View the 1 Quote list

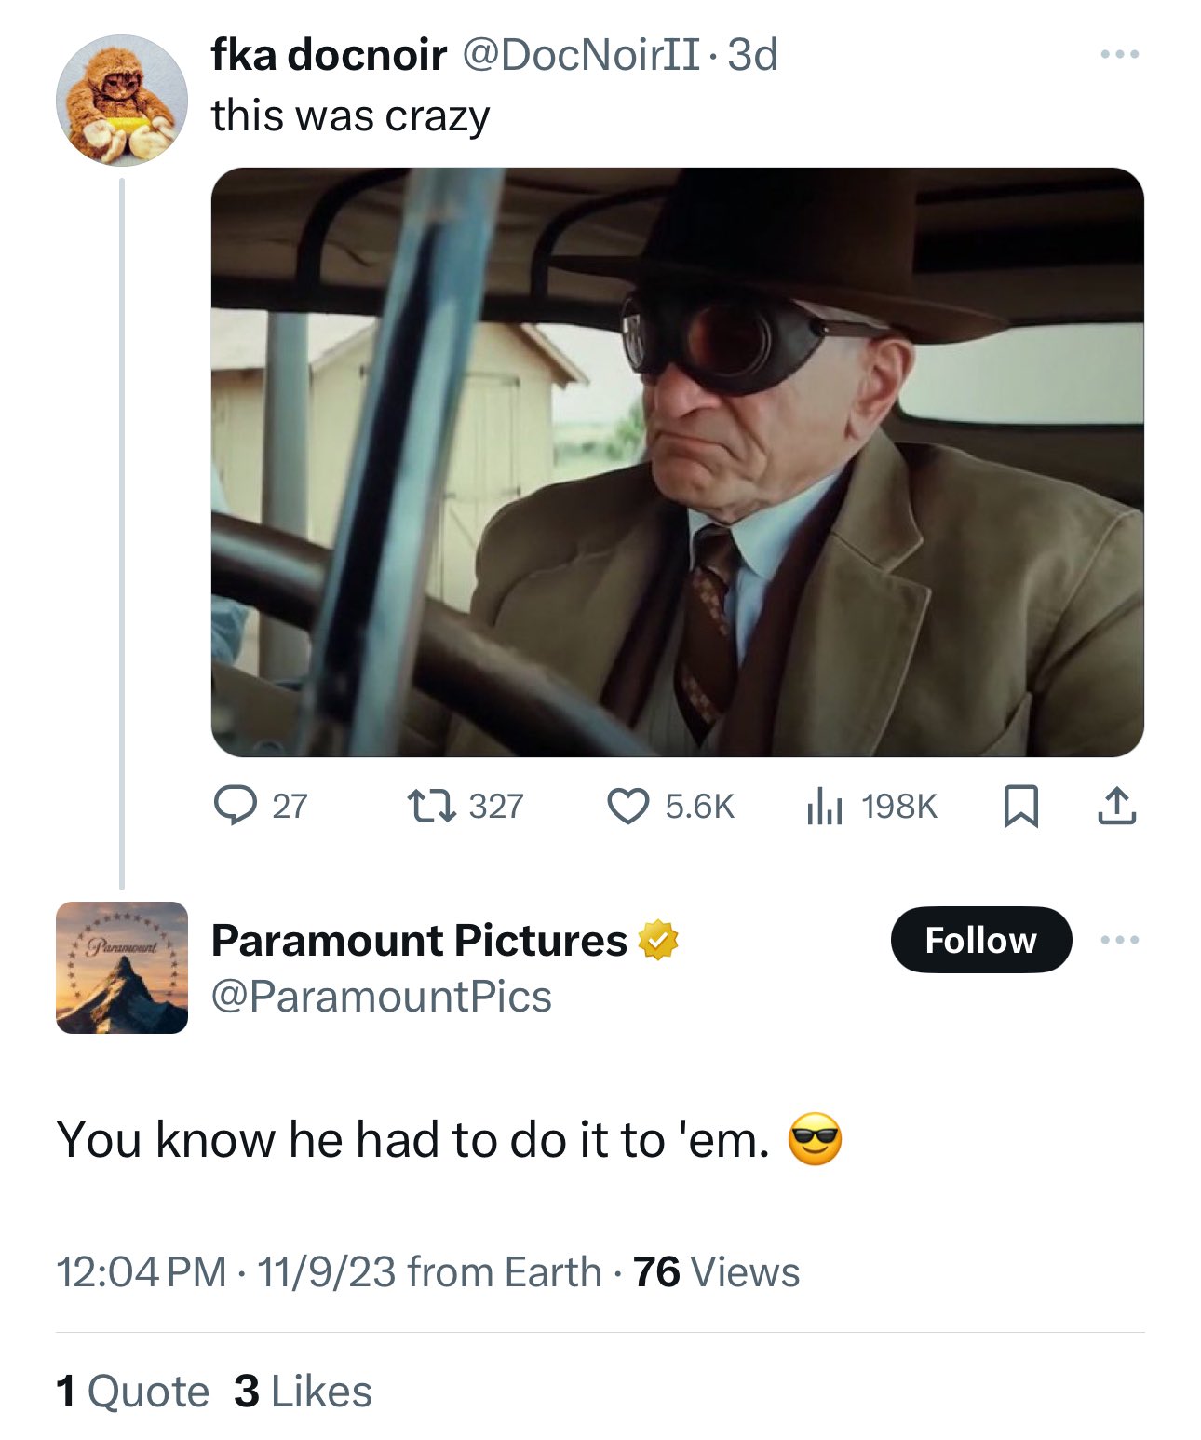coord(132,1392)
